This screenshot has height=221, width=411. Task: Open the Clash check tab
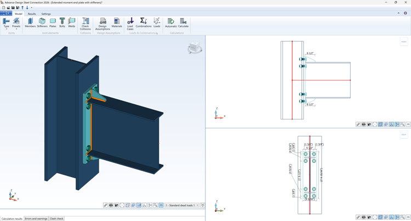(56, 219)
